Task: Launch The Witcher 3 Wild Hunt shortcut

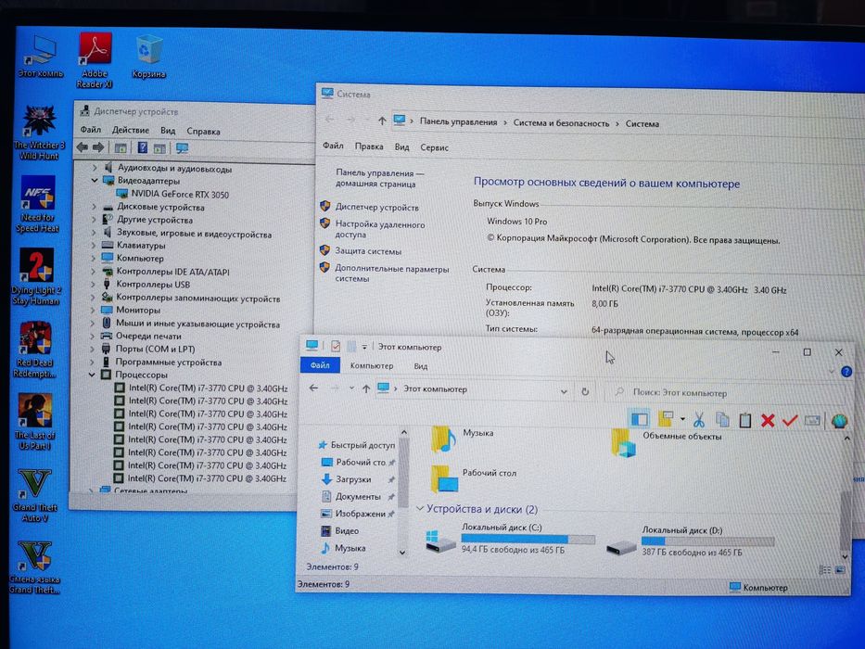Action: (x=39, y=133)
